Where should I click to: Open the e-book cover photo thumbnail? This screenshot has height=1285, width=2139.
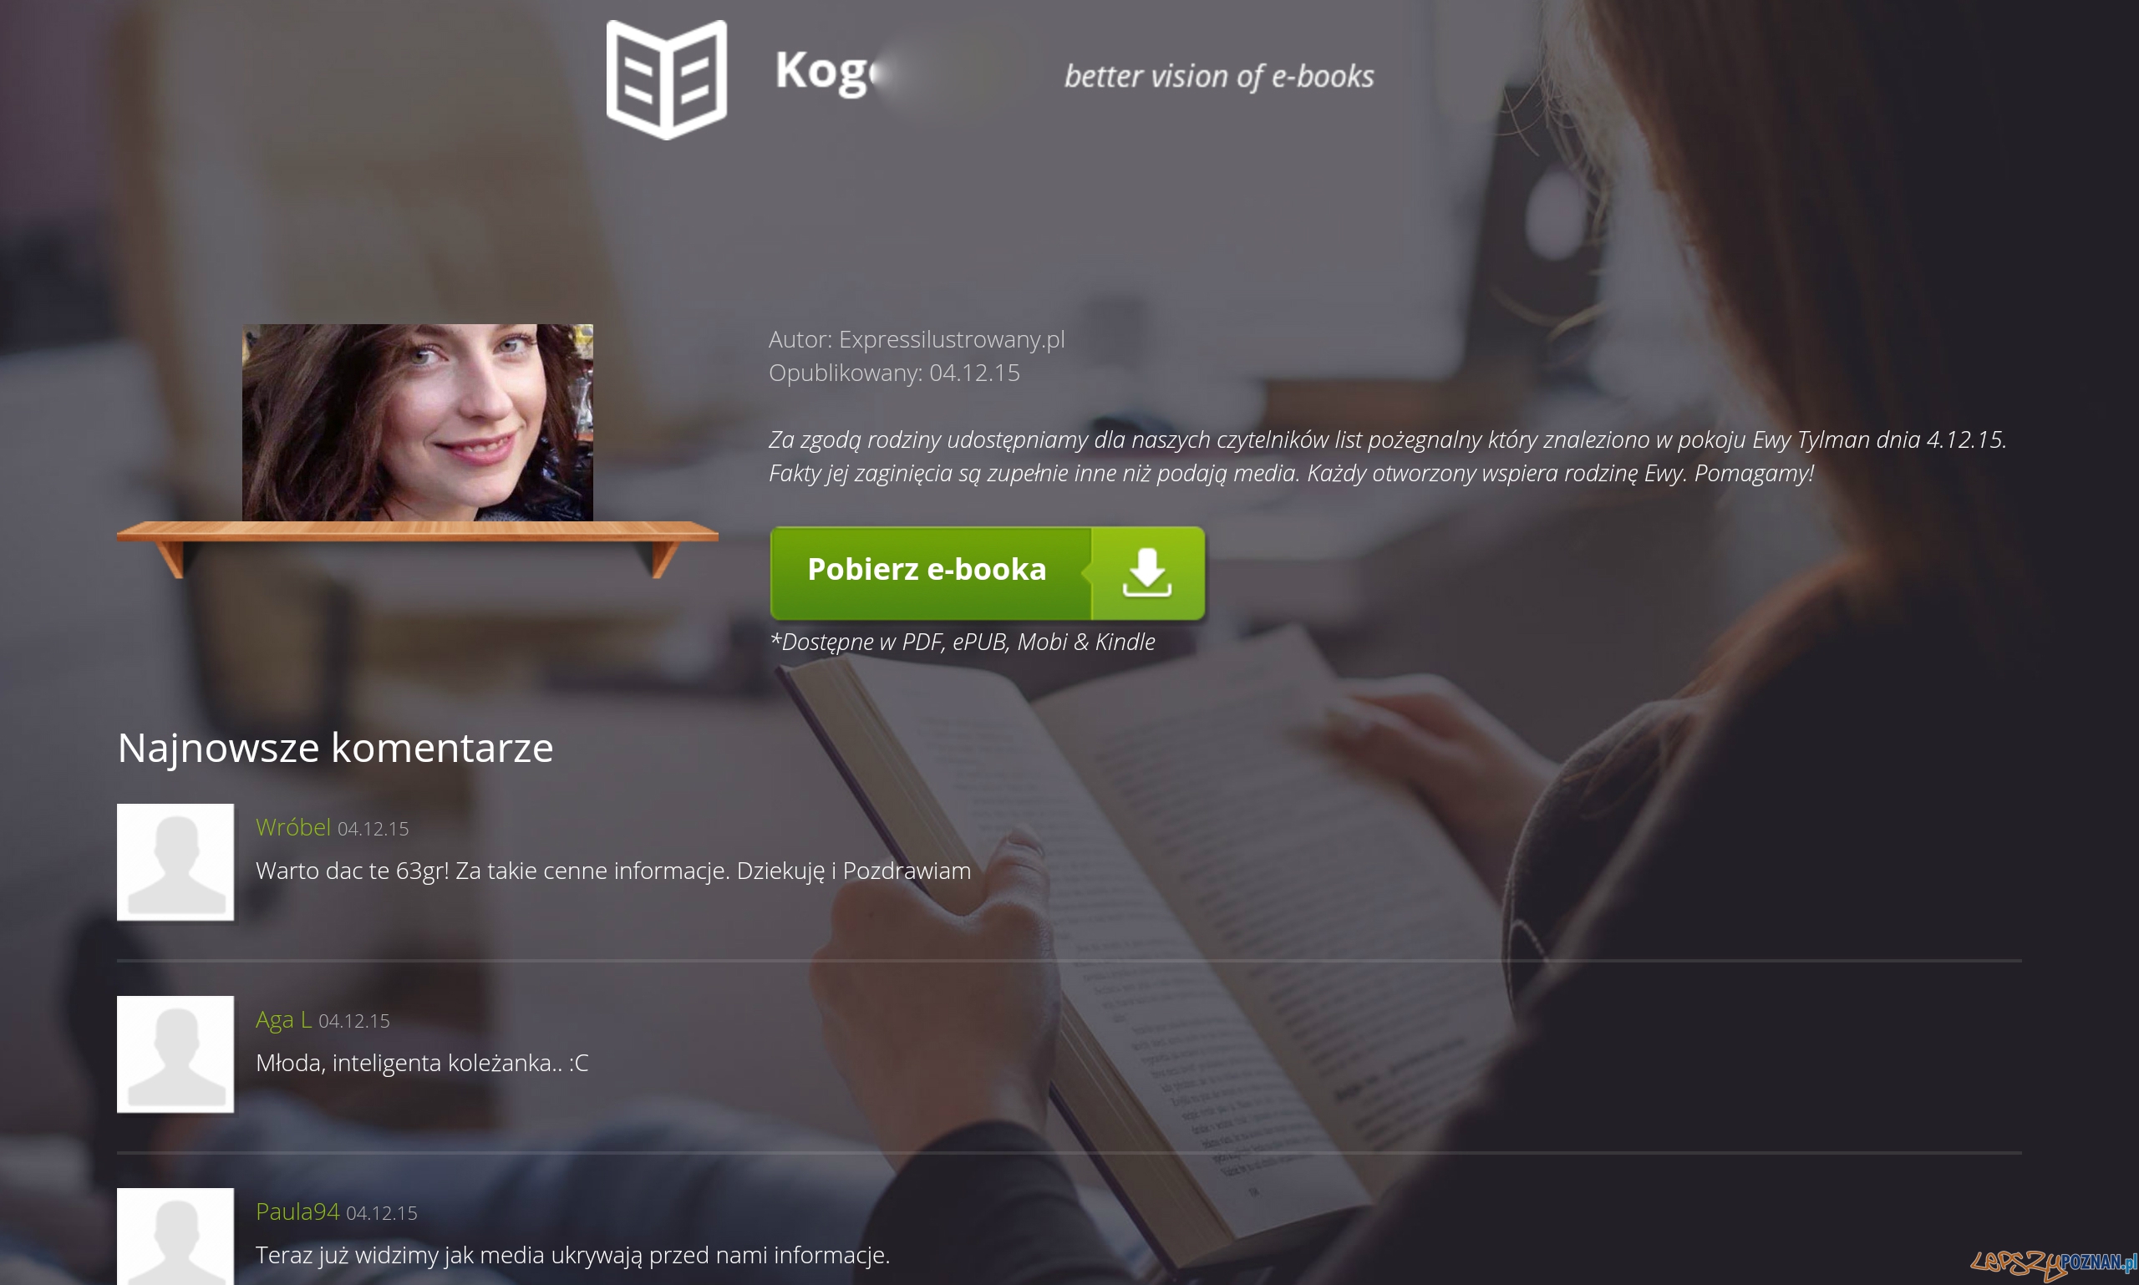(x=418, y=423)
